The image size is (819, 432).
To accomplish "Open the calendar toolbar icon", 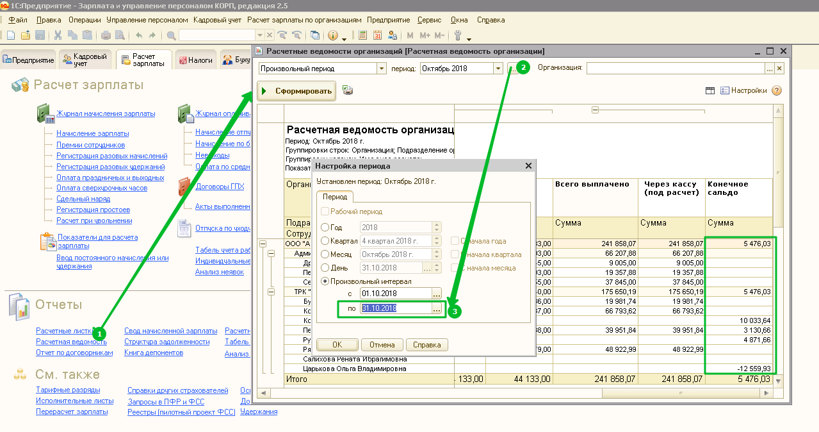I will tap(377, 35).
